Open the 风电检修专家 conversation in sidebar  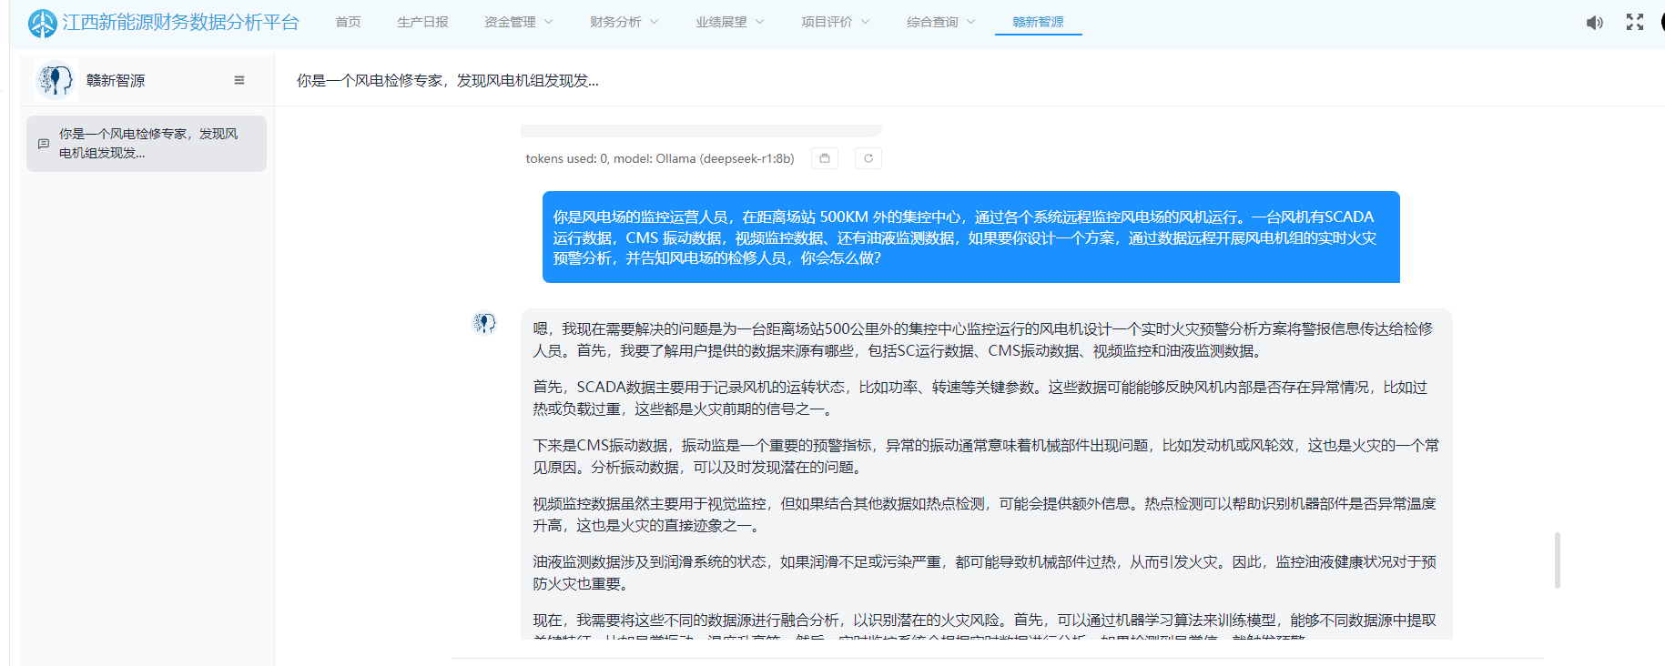[x=148, y=143]
